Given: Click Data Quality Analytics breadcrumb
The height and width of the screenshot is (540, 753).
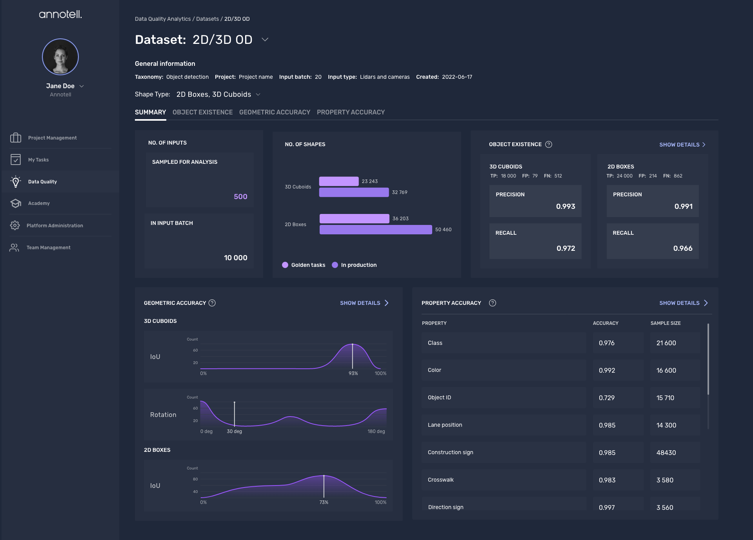Looking at the screenshot, I should [x=163, y=19].
